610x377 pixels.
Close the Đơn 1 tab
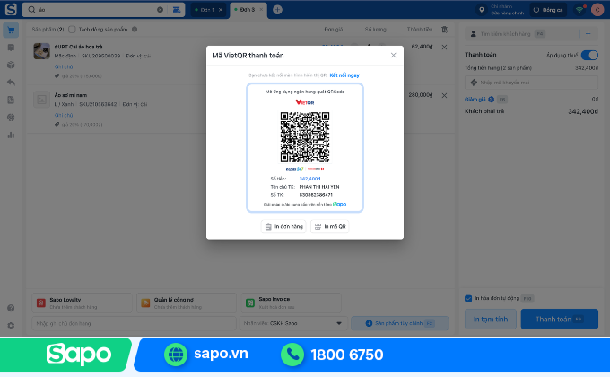[x=221, y=10]
